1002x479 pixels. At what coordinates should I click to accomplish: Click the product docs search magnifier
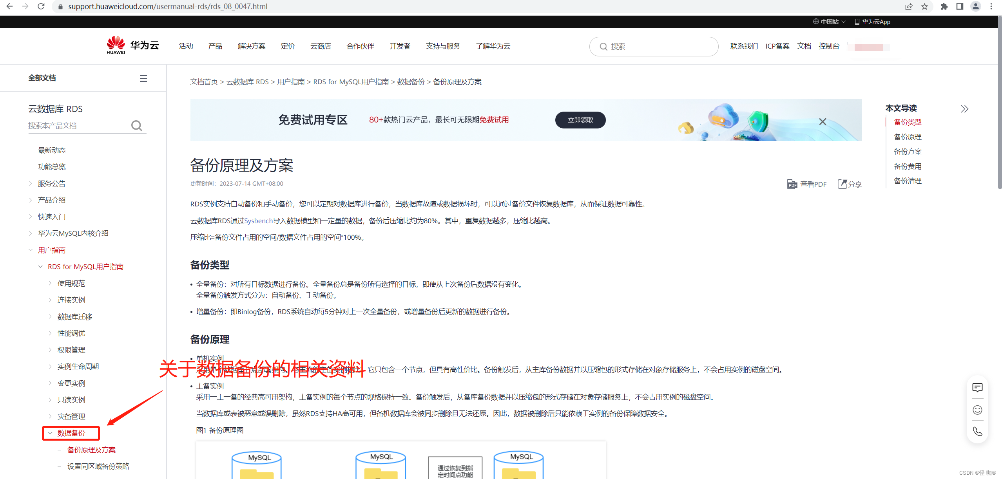136,126
